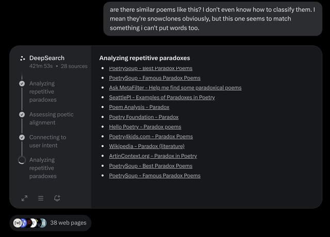
Task: Click the DeepSearch logo icon
Action: tap(22, 58)
